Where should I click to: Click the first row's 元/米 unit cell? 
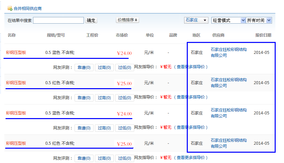pyautogui.click(x=149, y=53)
